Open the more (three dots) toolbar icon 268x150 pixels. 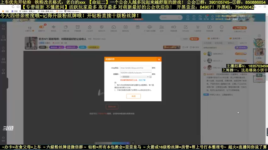(x=221, y=27)
